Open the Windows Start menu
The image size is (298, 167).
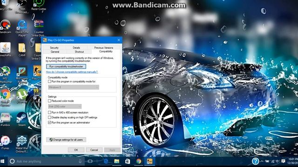click(2, 161)
